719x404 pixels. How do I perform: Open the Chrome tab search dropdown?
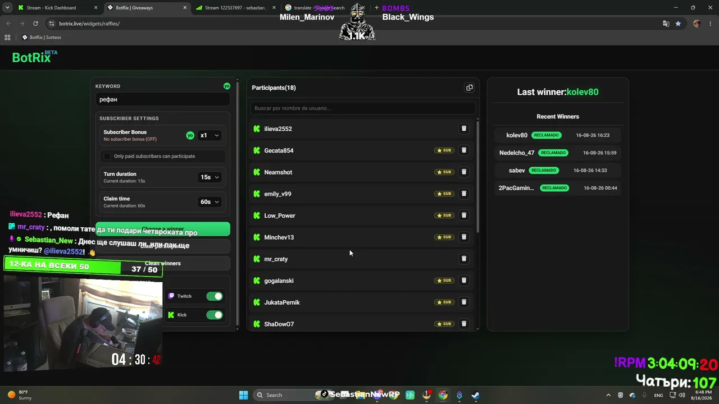[7, 8]
